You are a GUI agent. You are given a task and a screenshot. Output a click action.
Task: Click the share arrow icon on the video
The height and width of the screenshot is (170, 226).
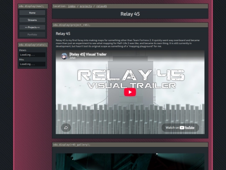66,128
